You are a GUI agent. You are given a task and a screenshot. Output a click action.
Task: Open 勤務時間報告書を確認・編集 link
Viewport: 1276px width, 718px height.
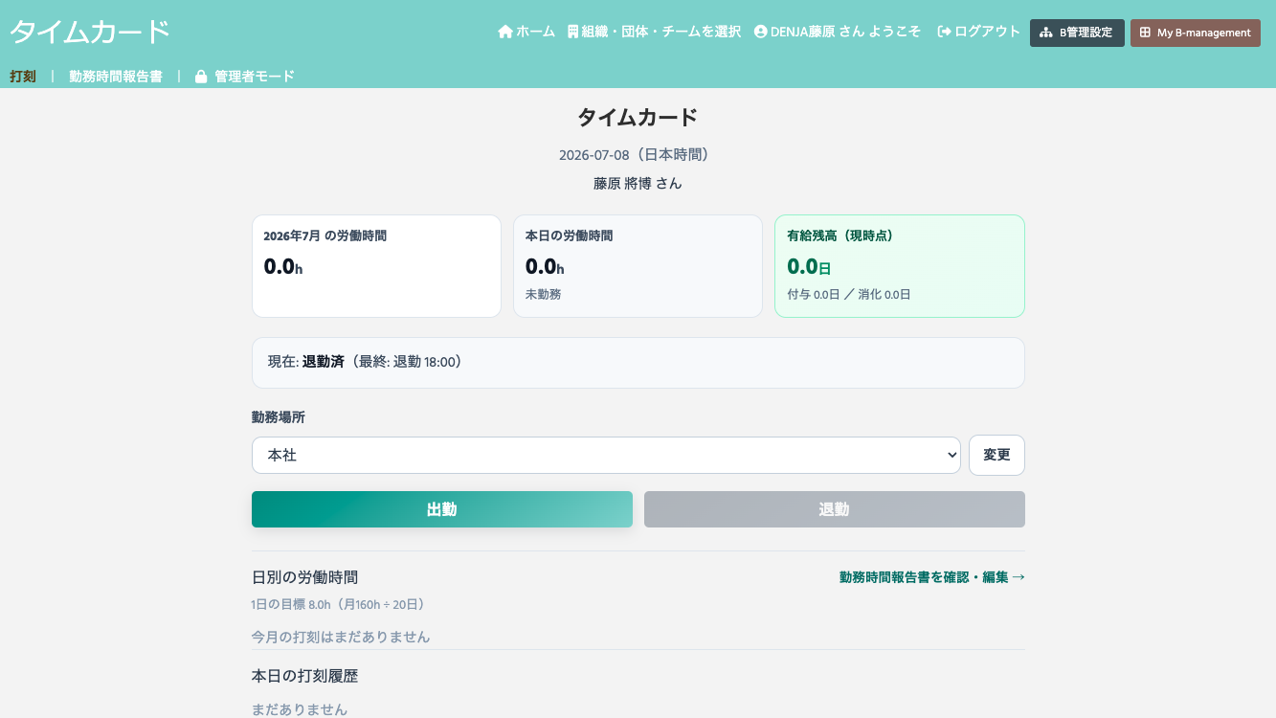click(932, 577)
